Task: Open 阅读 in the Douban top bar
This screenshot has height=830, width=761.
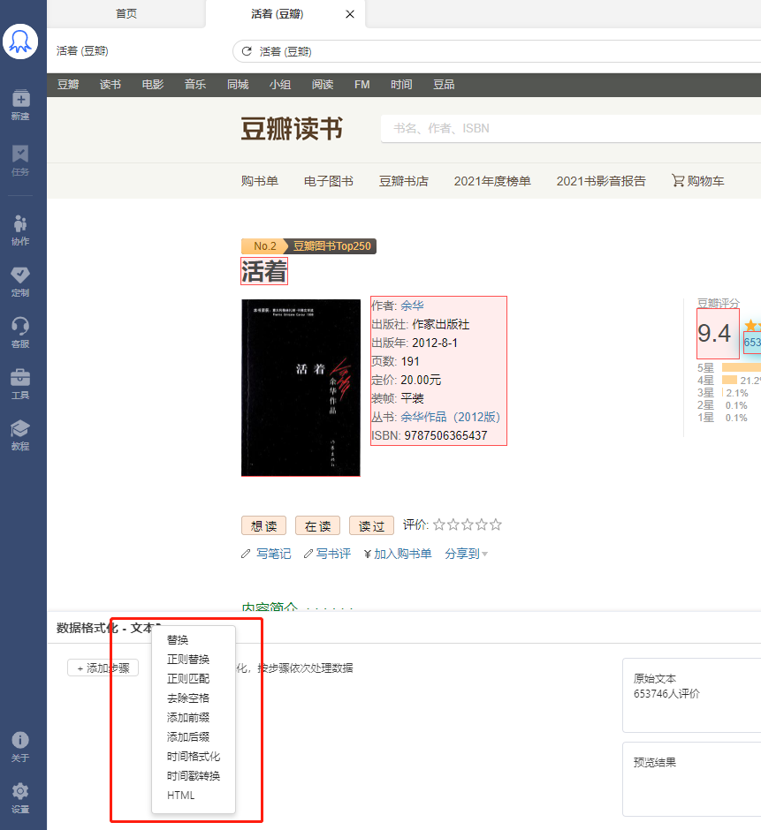Action: point(323,85)
